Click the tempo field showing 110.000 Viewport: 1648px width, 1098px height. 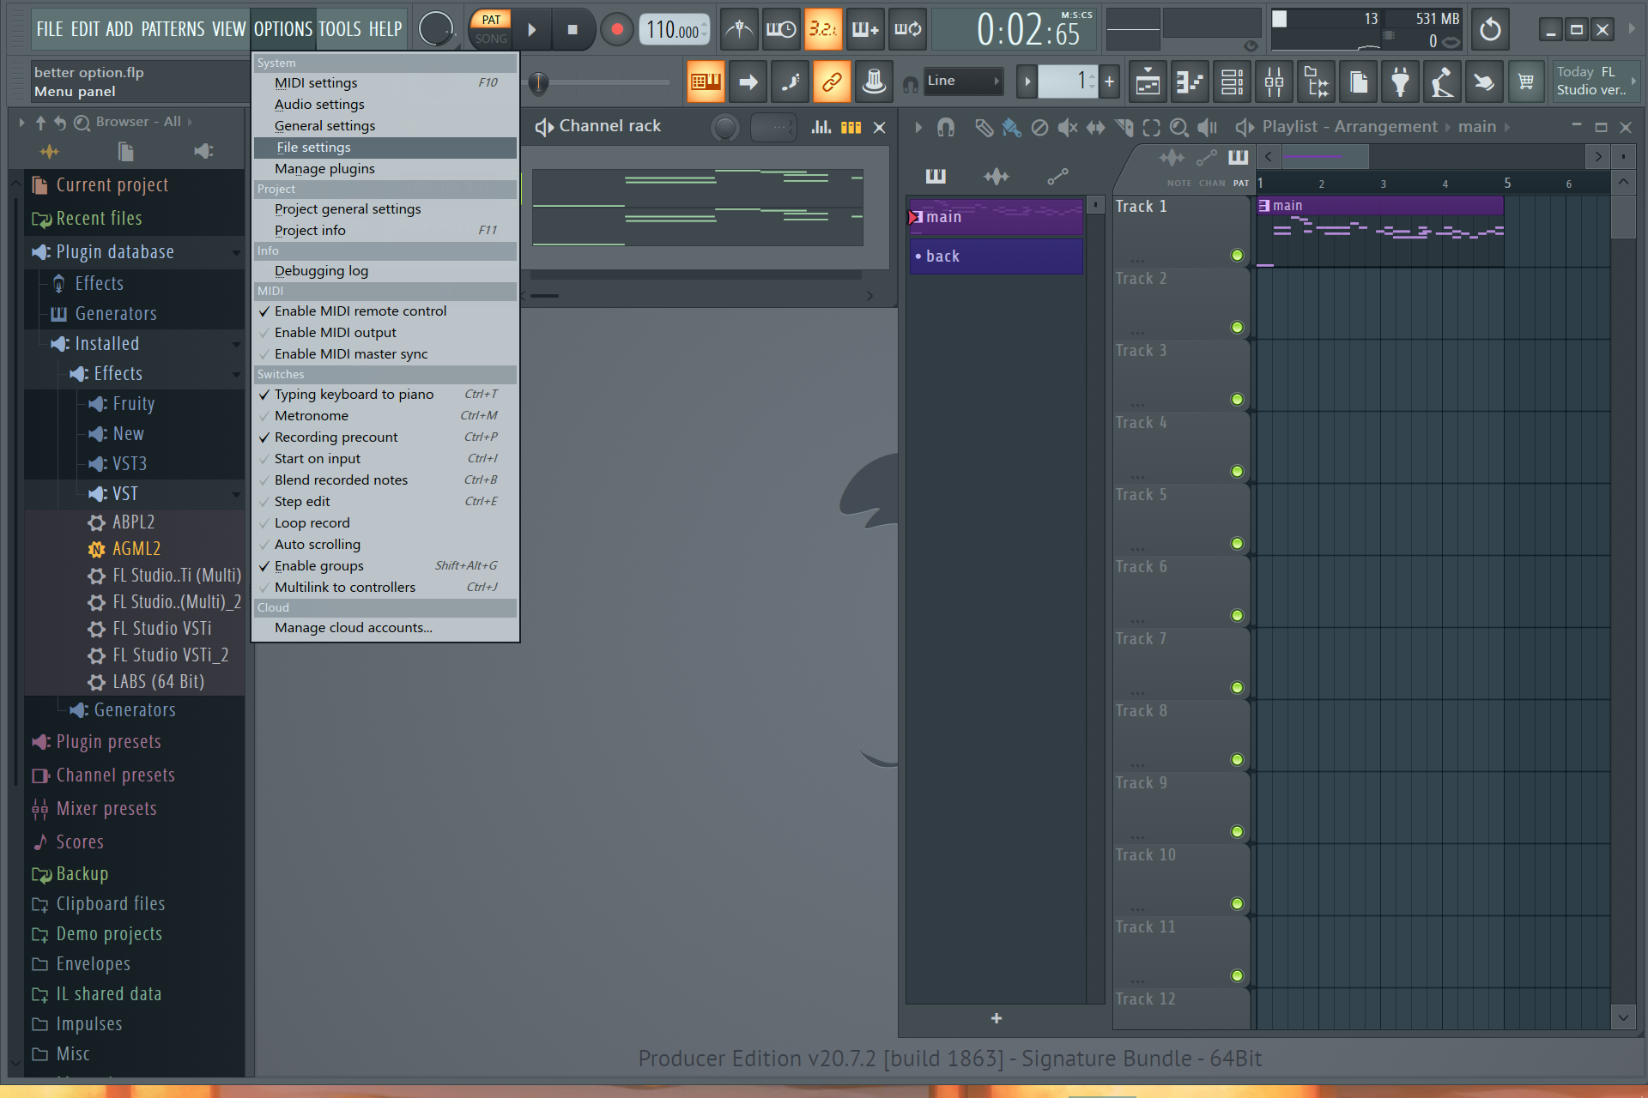tap(672, 31)
